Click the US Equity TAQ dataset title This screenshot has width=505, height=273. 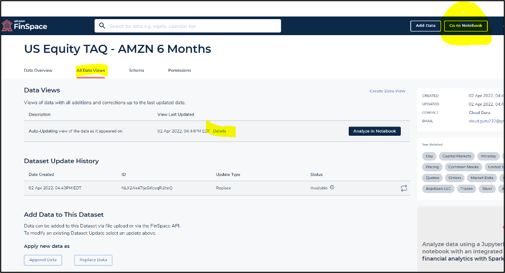[x=118, y=49]
